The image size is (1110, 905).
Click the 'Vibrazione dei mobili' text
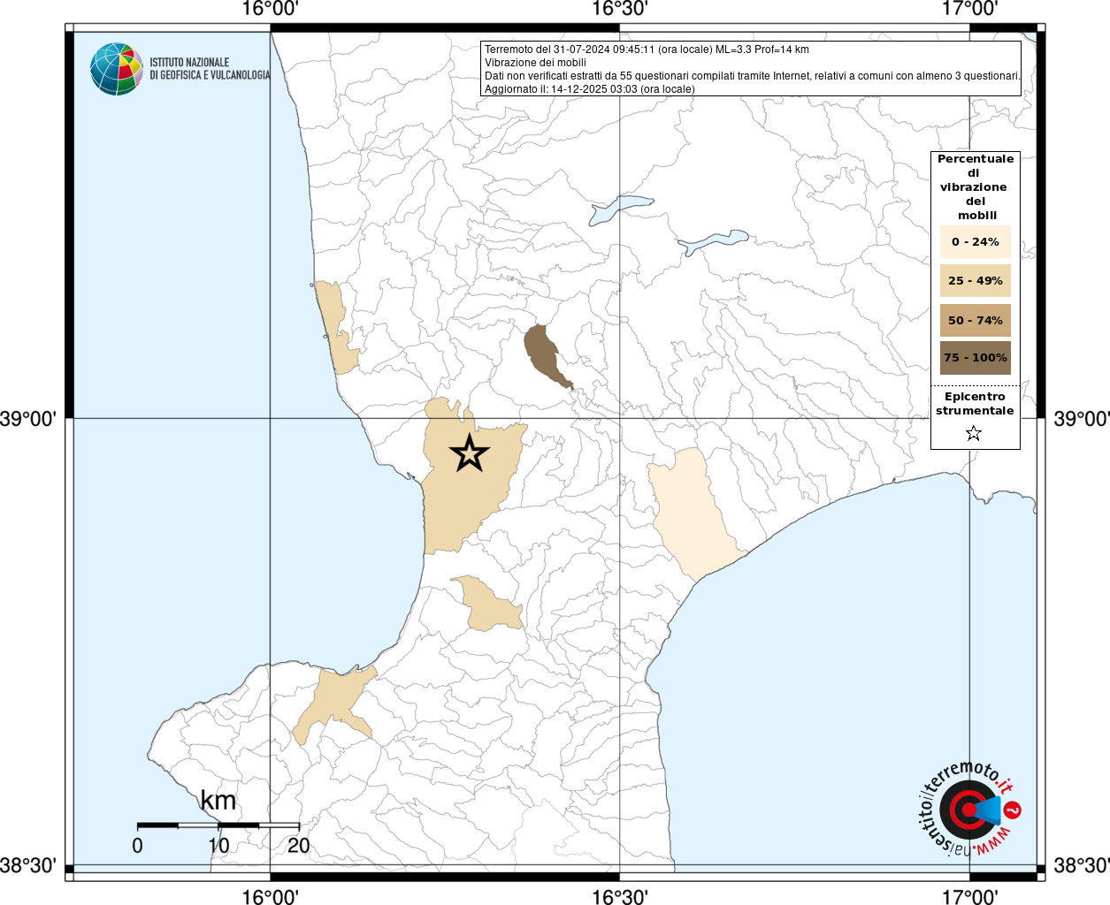click(535, 63)
